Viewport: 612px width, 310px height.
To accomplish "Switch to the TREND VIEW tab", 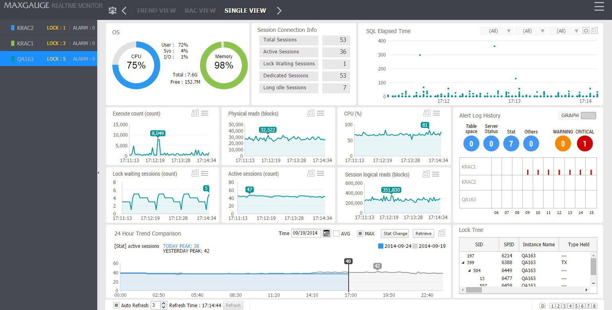I will pyautogui.click(x=156, y=11).
